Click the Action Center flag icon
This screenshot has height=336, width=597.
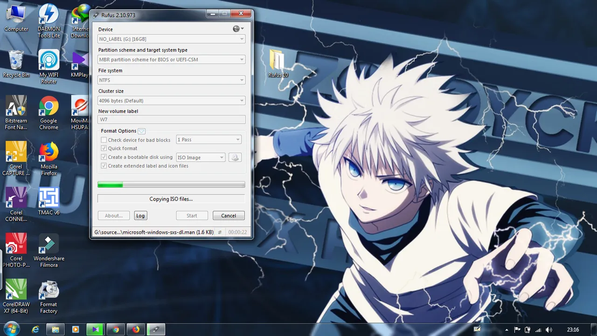517,330
